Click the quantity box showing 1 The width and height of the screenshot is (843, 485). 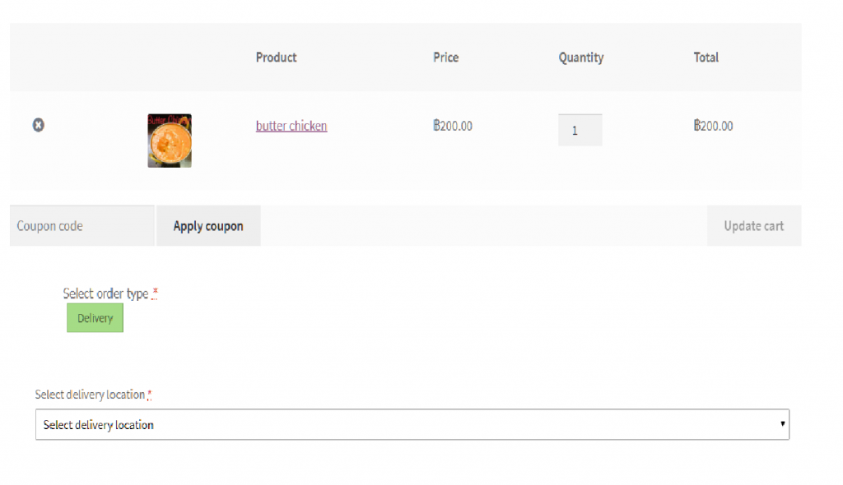[x=580, y=129]
